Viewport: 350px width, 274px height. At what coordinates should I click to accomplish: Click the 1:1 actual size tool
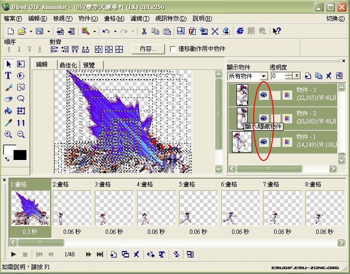[x=21, y=122]
